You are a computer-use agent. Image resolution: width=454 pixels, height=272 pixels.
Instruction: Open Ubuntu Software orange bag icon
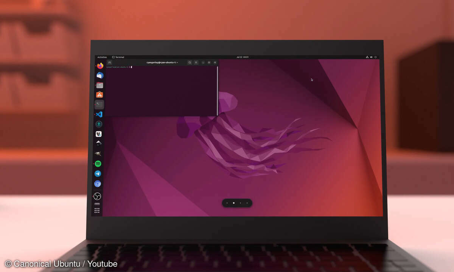point(100,94)
